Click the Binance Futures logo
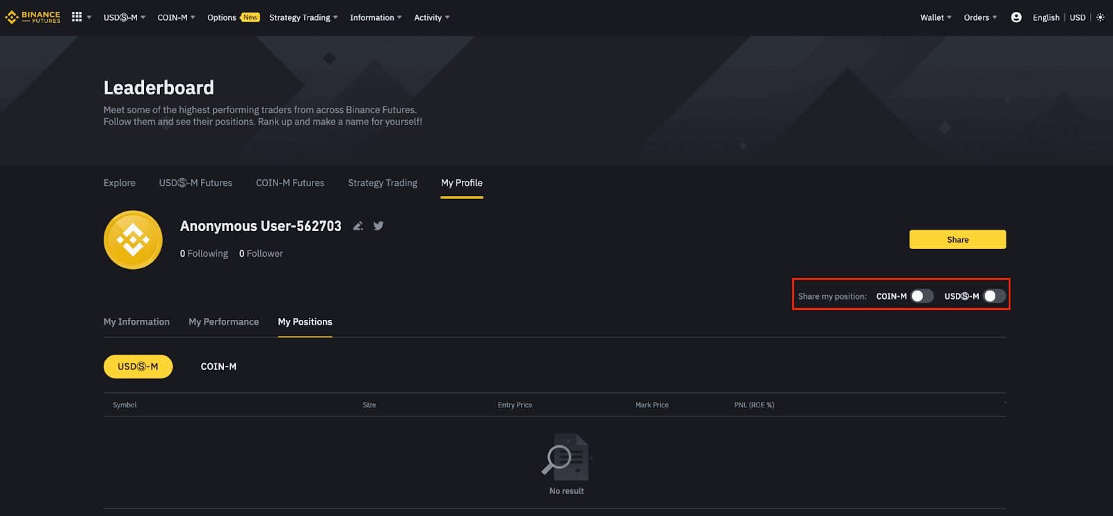1113x516 pixels. (33, 17)
